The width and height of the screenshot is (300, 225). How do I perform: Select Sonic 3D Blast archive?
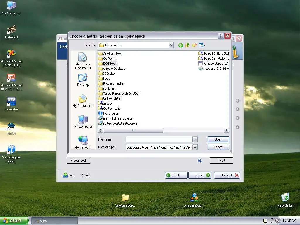click(x=214, y=54)
